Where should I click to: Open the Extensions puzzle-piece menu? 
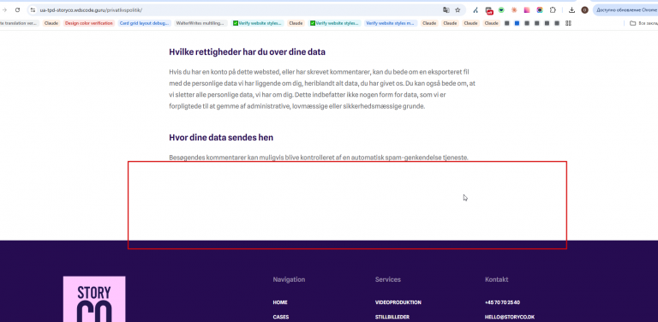553,10
